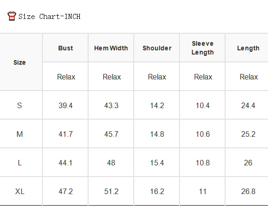The image size is (268, 207).
Task: Select the M size row label
Action: pyautogui.click(x=19, y=134)
